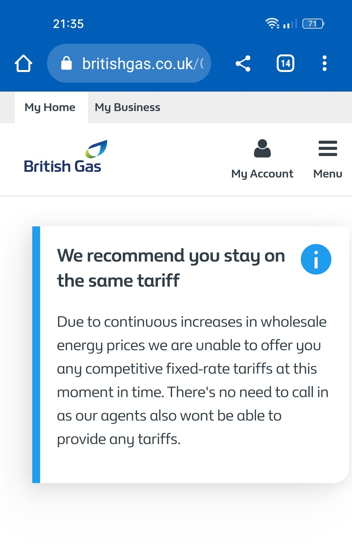Viewport: 352px width, 558px height.
Task: Tap the browser home icon
Action: (23, 63)
